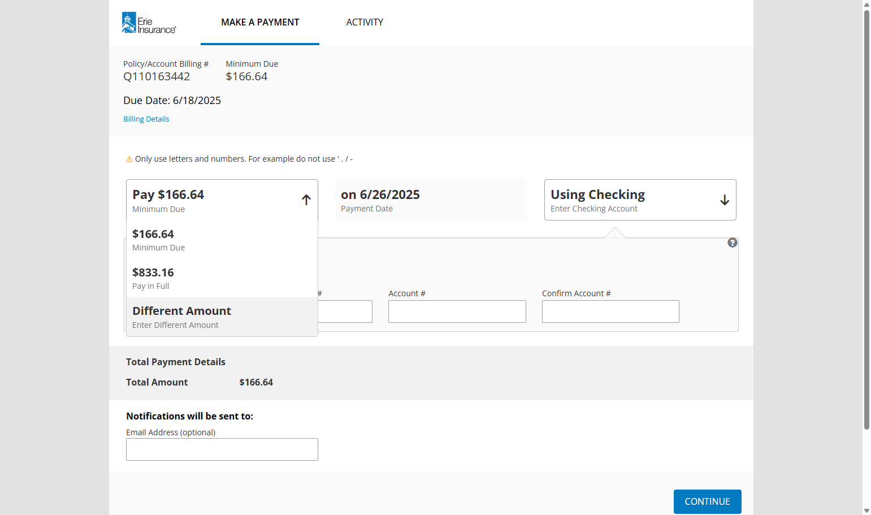Open the Billing Details link
This screenshot has width=871, height=515.
coord(146,119)
